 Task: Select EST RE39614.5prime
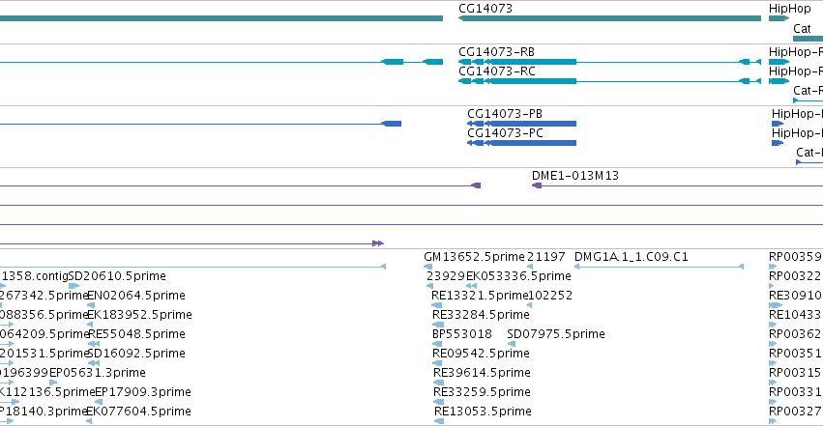pyautogui.click(x=482, y=373)
